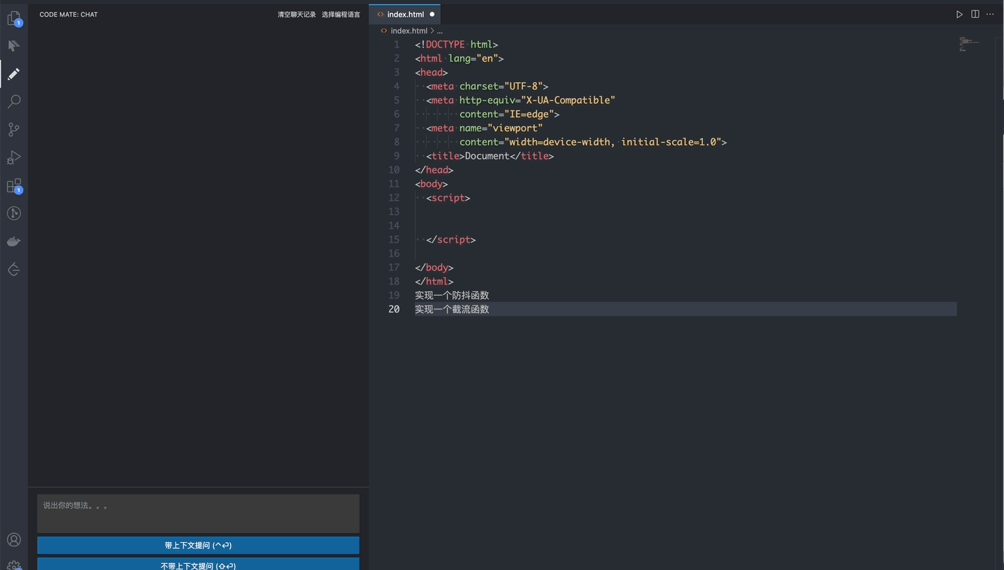
Task: Click text 实现一个截流函数 on line 20
Action: pyautogui.click(x=452, y=309)
